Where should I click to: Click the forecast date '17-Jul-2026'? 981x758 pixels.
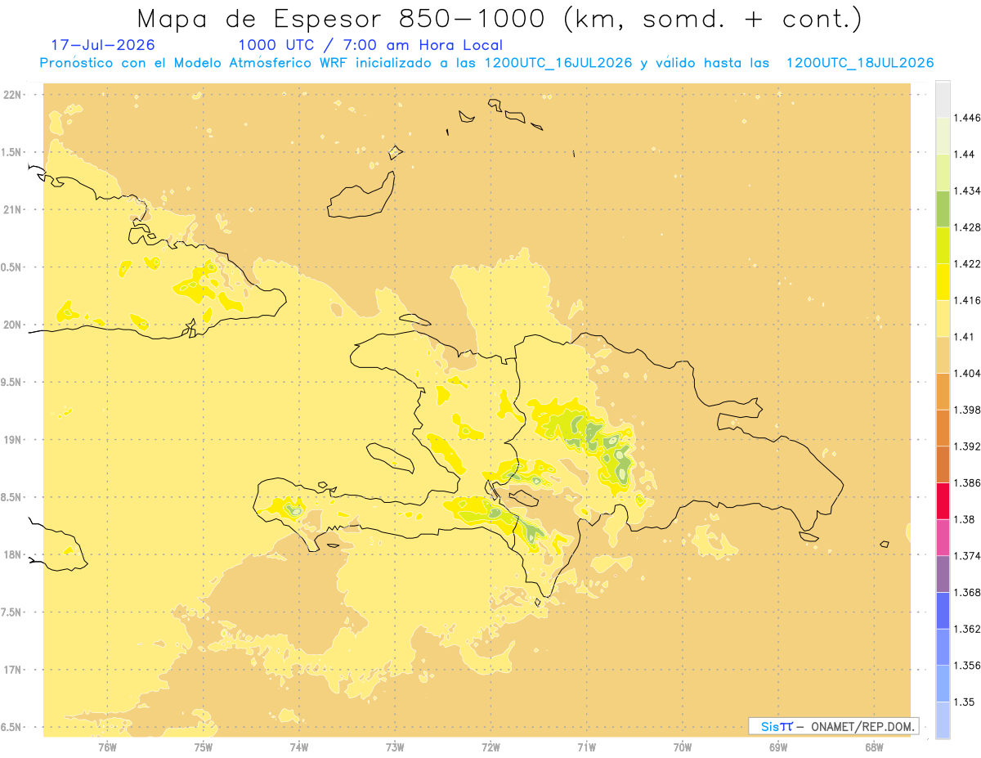click(102, 46)
